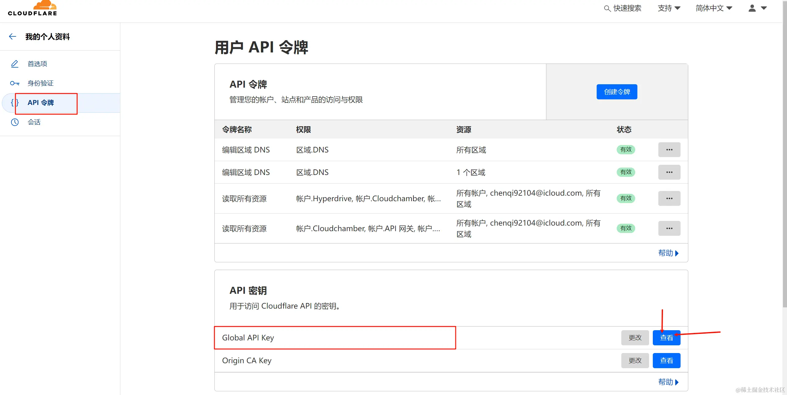Click 更改 for the Origin CA Key
This screenshot has height=395, width=787.
635,360
